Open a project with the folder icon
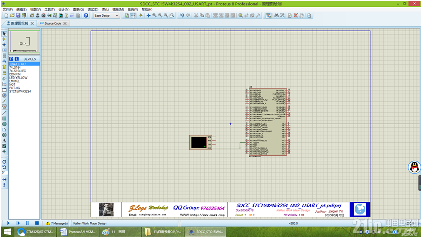This screenshot has width=422, height=238. (x=12, y=16)
